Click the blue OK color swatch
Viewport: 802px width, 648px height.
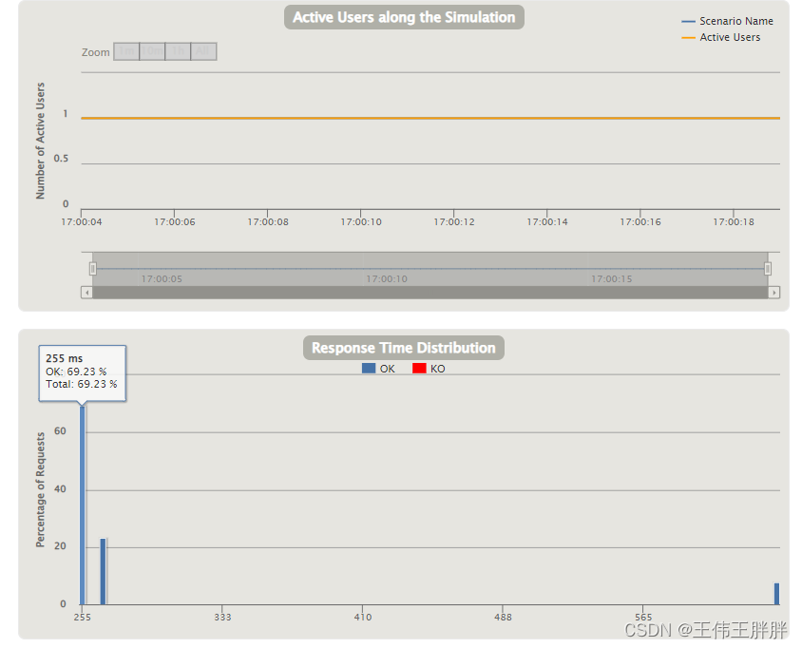pos(369,369)
